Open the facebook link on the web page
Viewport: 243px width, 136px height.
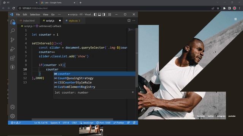coord(201,116)
